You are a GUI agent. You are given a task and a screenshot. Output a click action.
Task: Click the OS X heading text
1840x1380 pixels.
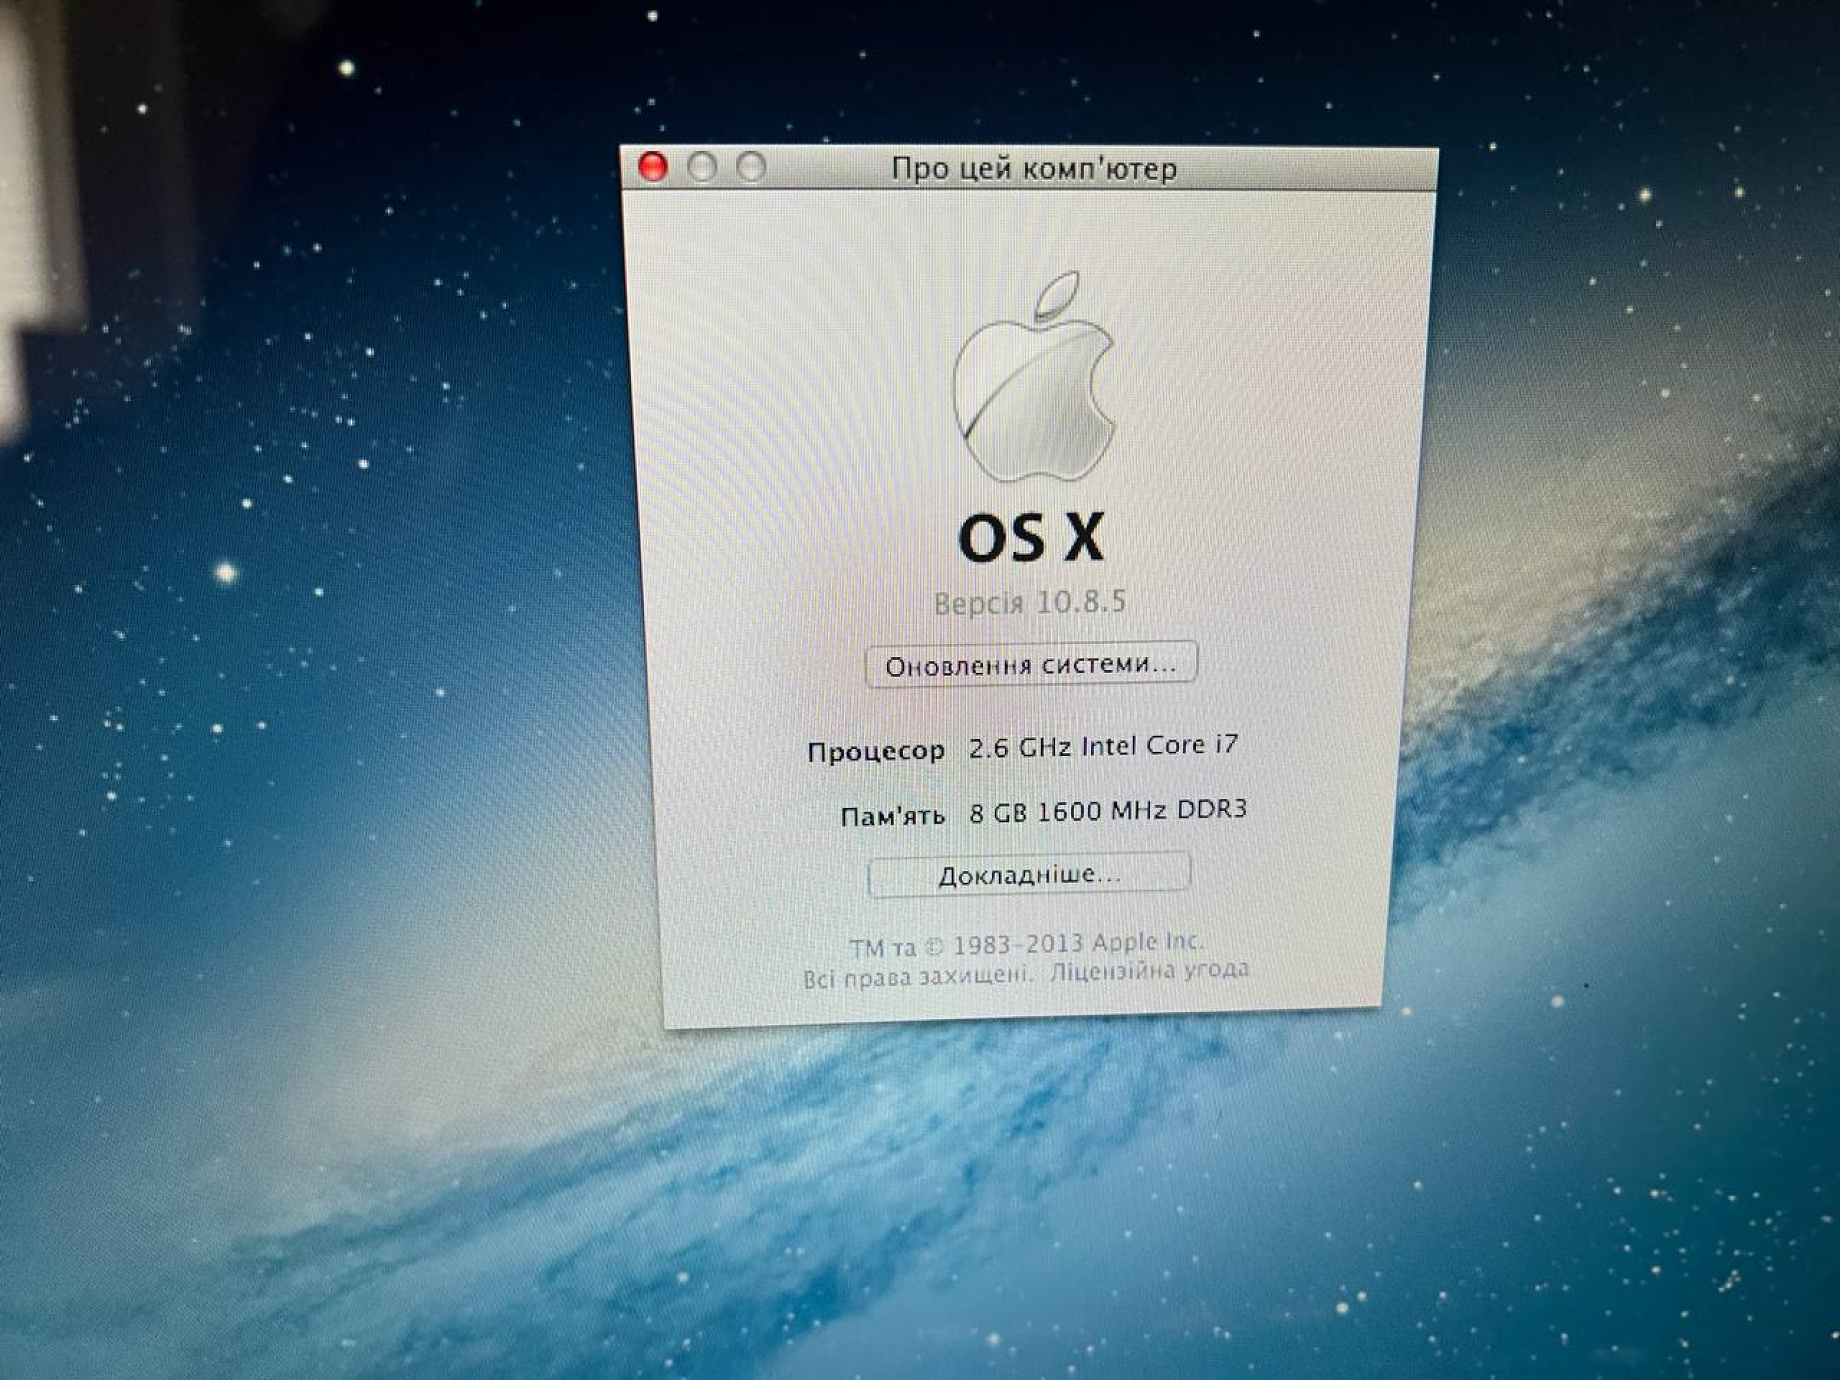pos(1032,537)
